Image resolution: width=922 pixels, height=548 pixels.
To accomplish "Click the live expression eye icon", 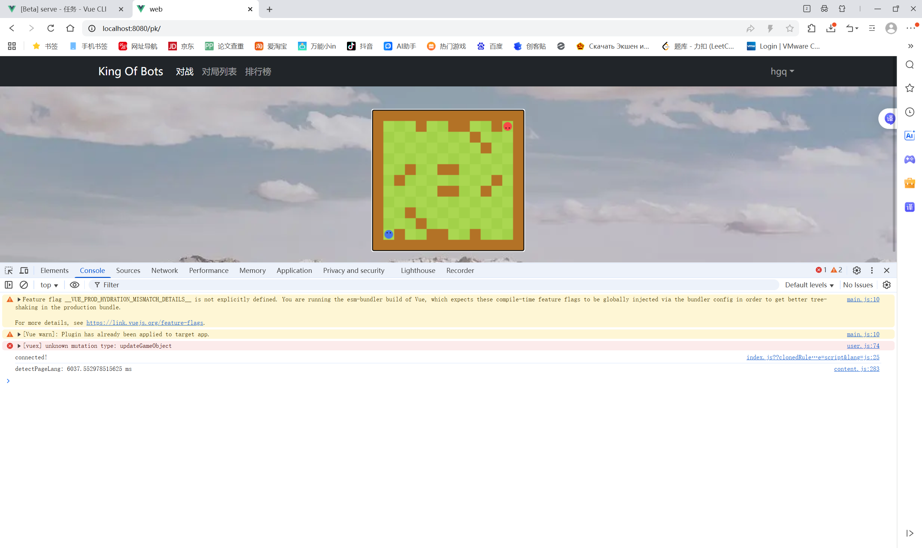I will tap(74, 285).
